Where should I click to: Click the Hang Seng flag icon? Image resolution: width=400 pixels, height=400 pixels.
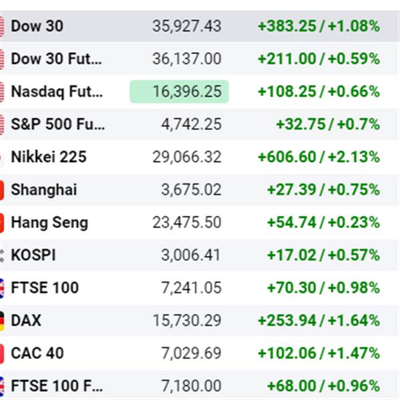point(2,223)
